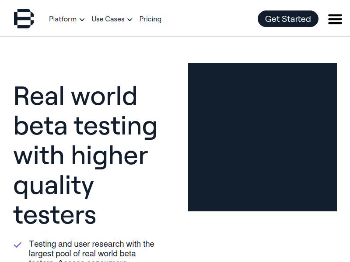Click "largest pool of real world beta" text
Image resolution: width=350 pixels, height=262 pixels.
click(82, 254)
